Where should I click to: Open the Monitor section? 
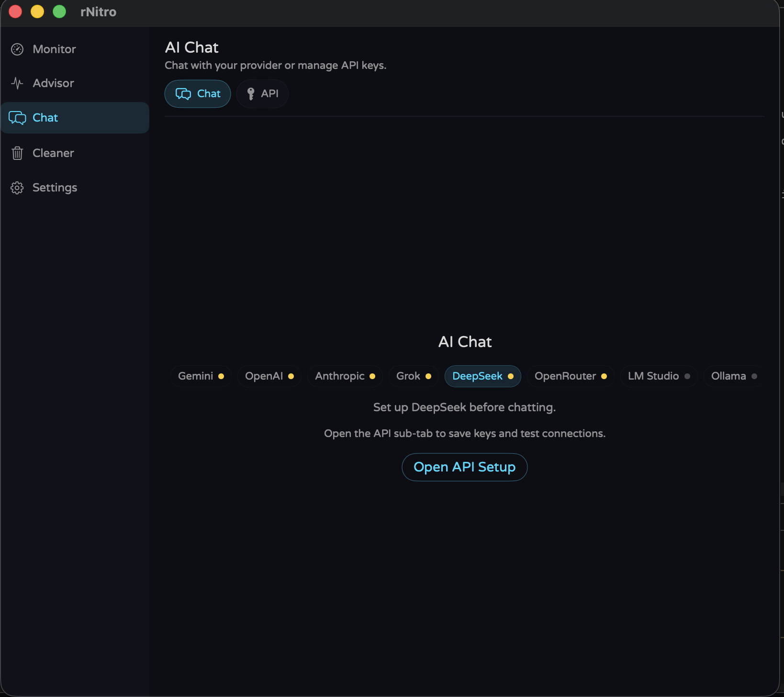pos(75,49)
